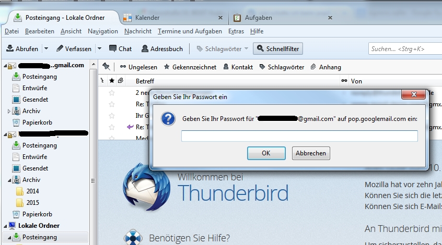Sort messages by Von column

356,81
